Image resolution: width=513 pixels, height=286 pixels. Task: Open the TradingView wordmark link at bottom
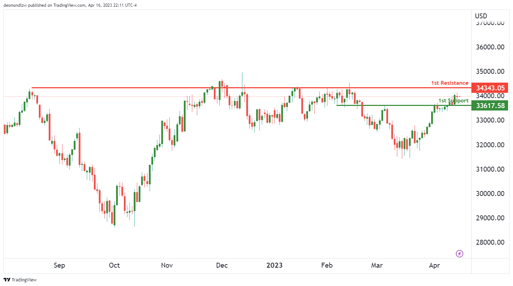[24, 280]
